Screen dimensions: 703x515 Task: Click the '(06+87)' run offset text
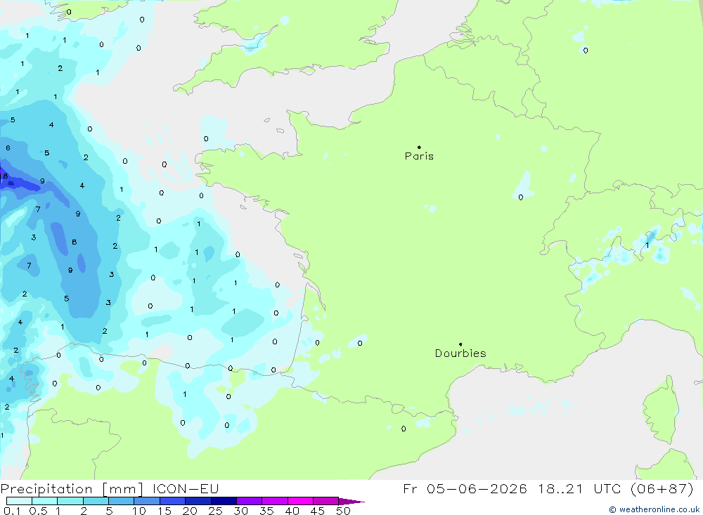pyautogui.click(x=662, y=488)
